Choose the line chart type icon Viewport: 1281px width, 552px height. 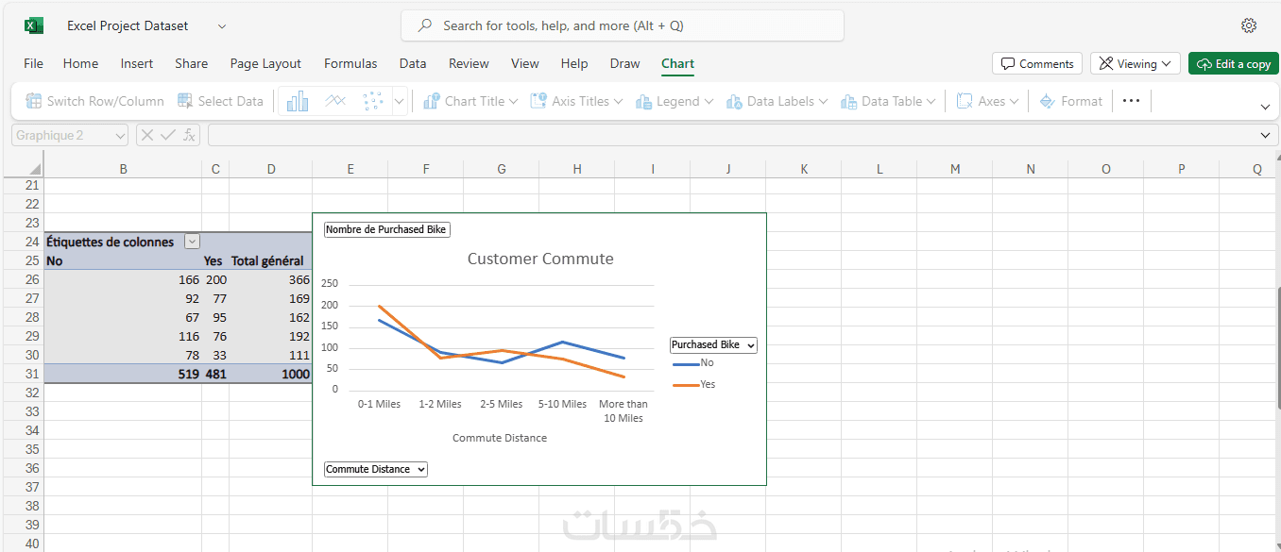pyautogui.click(x=335, y=101)
